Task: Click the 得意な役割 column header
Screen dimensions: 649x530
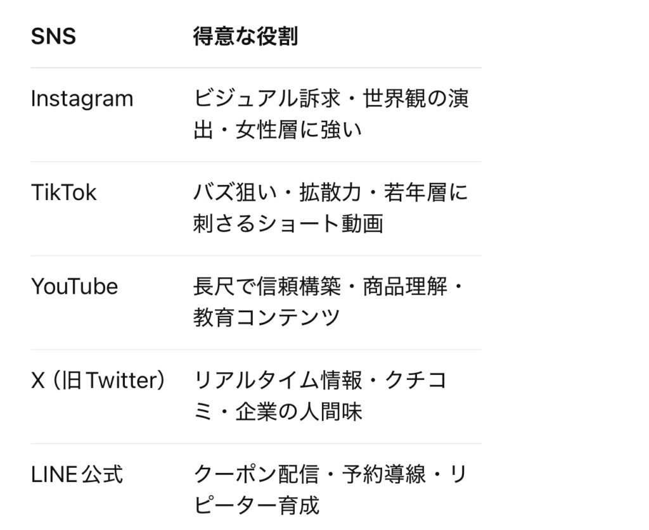Action: [x=245, y=37]
